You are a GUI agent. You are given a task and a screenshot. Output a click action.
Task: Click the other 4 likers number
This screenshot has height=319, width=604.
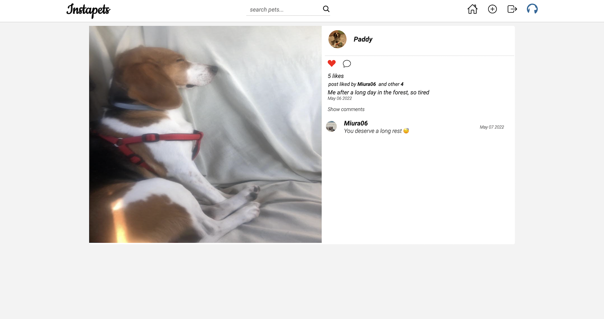(x=402, y=84)
